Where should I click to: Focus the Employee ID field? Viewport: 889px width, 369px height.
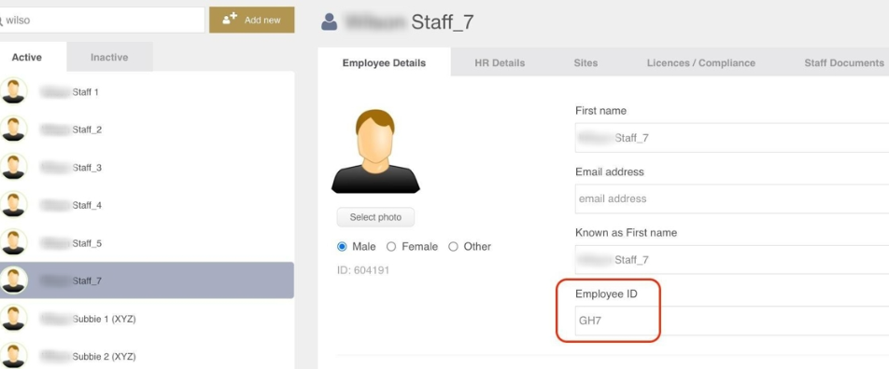point(732,321)
